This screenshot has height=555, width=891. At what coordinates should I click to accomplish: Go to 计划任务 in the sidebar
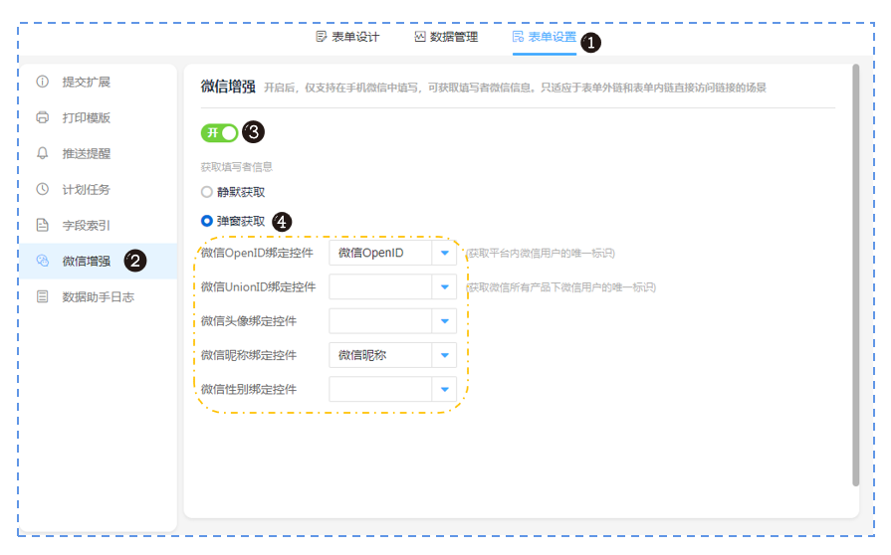point(87,189)
